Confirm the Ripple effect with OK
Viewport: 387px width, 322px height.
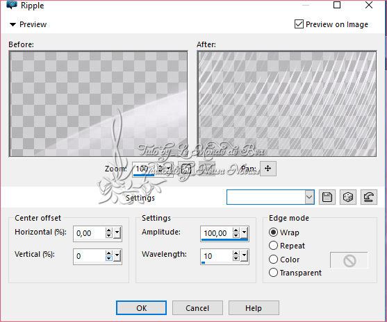click(x=141, y=308)
